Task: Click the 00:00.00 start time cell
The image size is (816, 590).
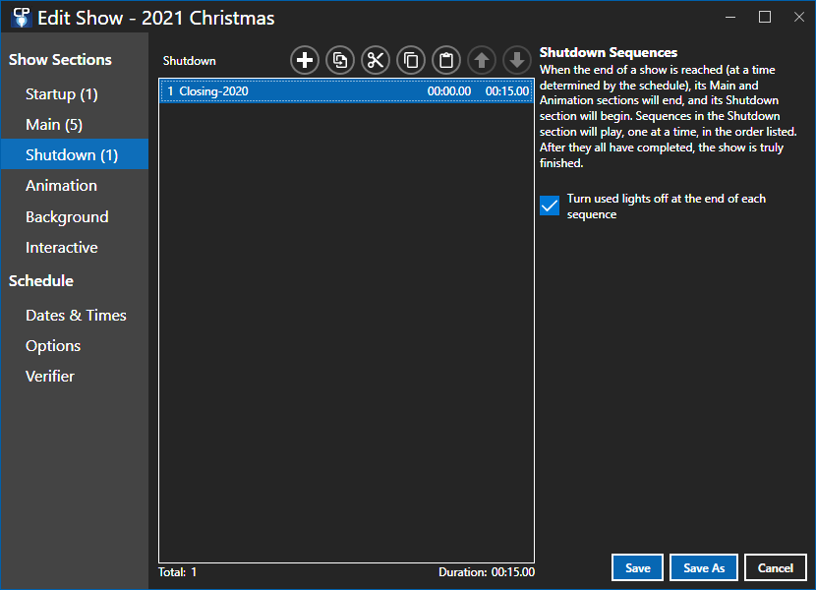Action: click(x=449, y=91)
